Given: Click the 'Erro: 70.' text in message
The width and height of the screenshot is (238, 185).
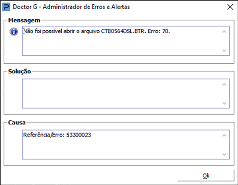Looking at the screenshot, I should pyautogui.click(x=159, y=31).
